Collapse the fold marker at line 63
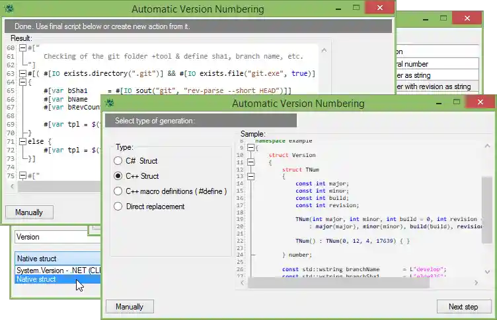The image size is (497, 320). (x=22, y=73)
